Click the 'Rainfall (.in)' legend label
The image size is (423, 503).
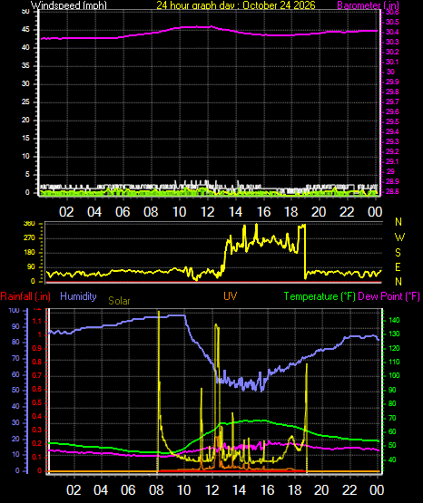pyautogui.click(x=25, y=296)
